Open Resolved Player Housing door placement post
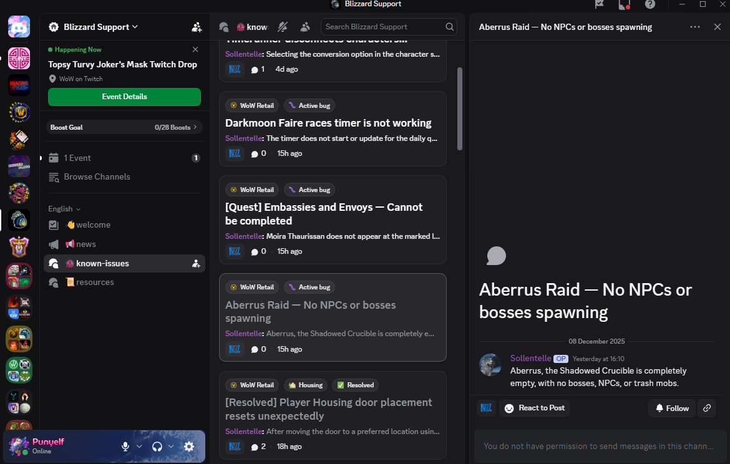The width and height of the screenshot is (730, 464). pyautogui.click(x=333, y=415)
